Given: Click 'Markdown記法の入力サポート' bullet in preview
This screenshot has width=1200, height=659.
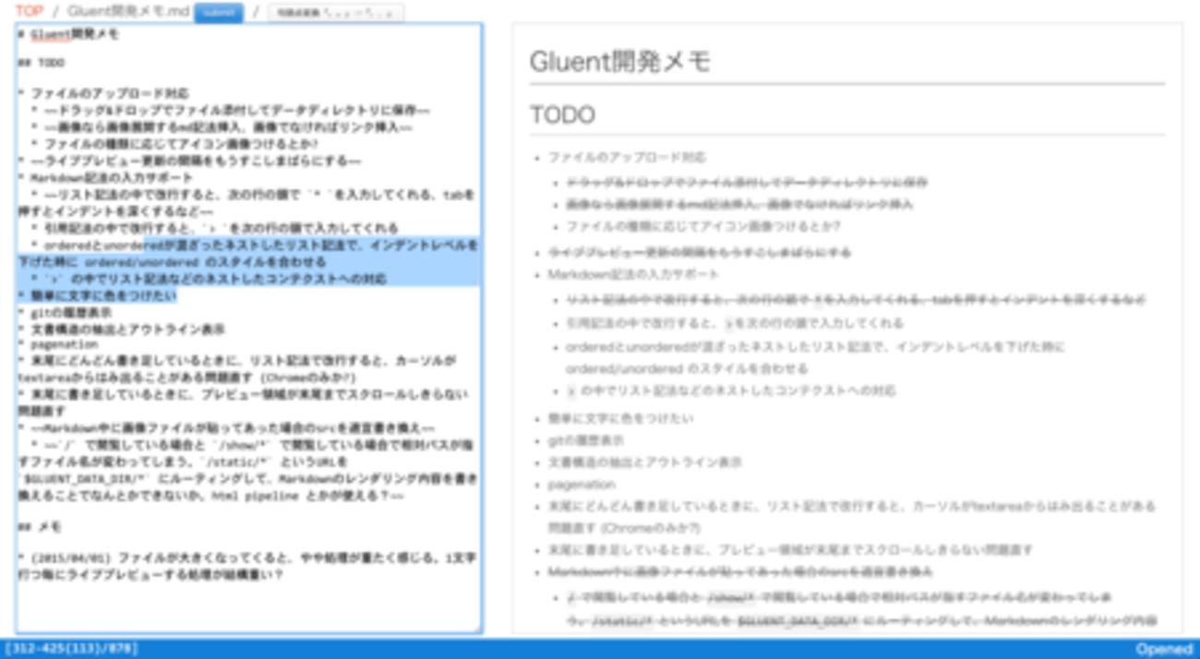Looking at the screenshot, I should [x=633, y=274].
